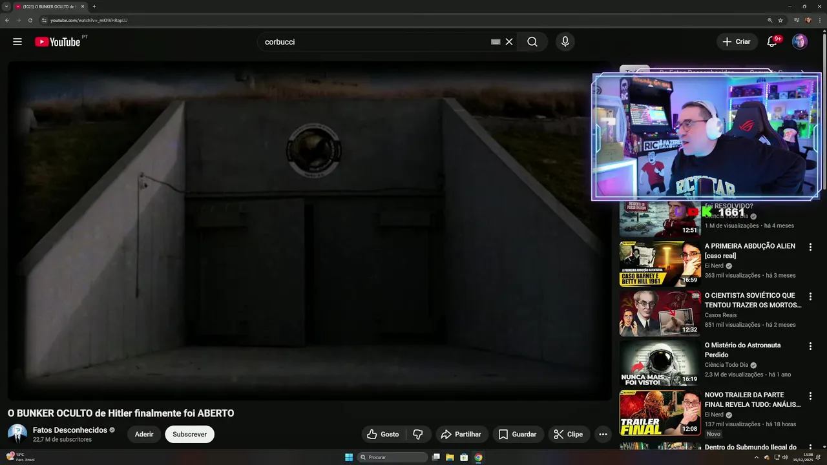Click the Aderir membership button
This screenshot has width=827, height=465.
coord(144,434)
